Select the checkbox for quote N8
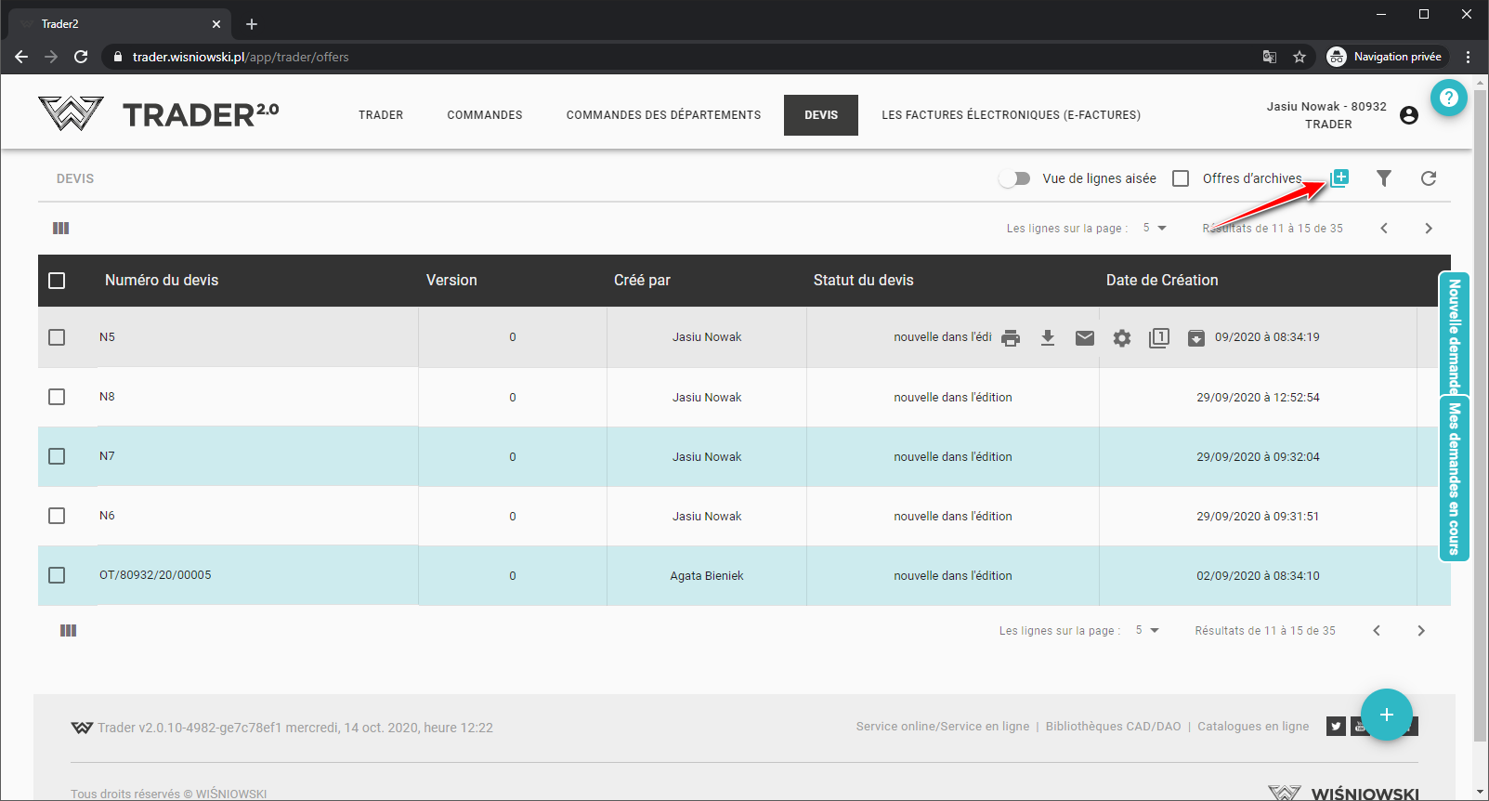The width and height of the screenshot is (1489, 801). click(x=57, y=397)
